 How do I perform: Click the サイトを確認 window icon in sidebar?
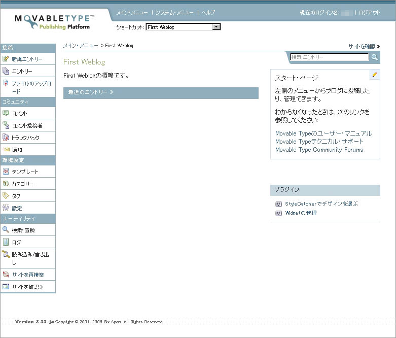click(6, 286)
